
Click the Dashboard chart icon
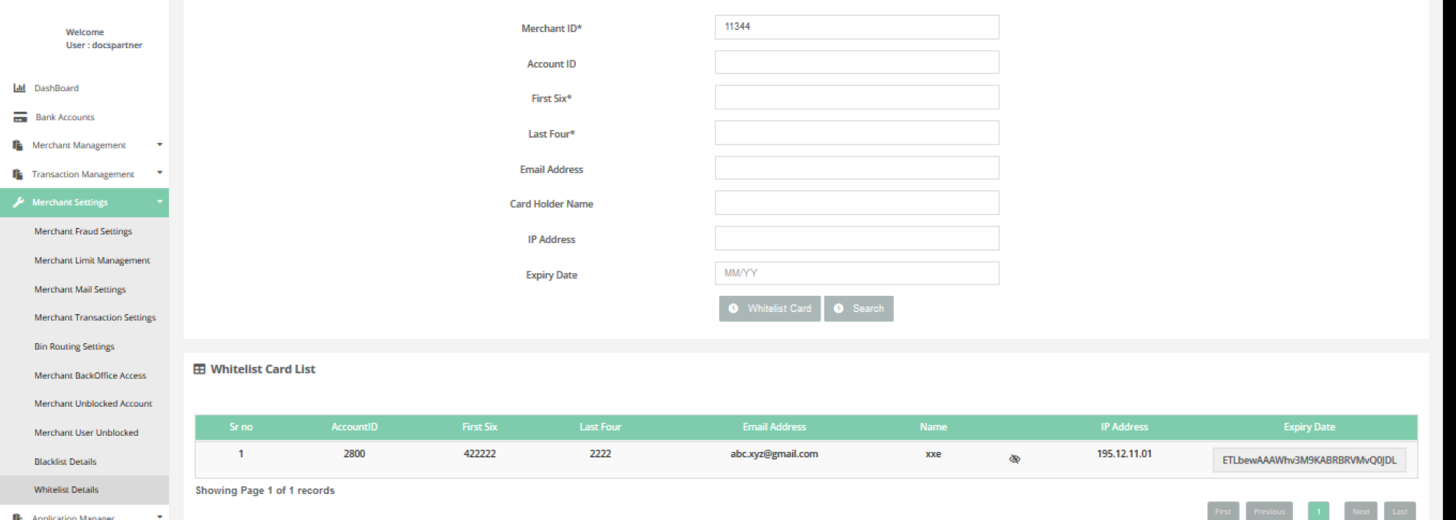click(x=20, y=88)
